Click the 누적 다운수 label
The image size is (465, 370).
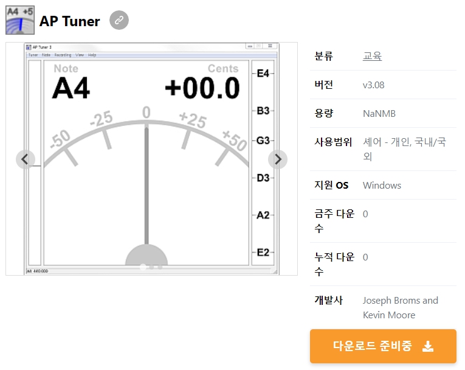(334, 264)
